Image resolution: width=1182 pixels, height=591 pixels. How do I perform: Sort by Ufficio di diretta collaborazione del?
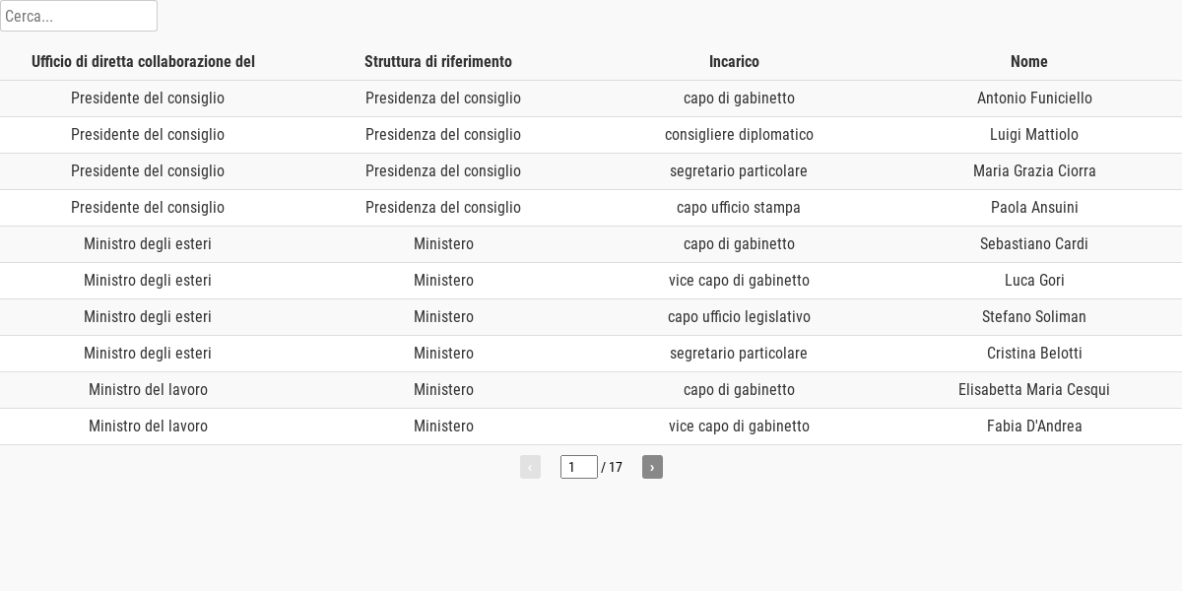click(143, 62)
